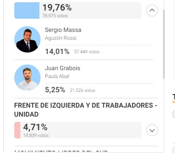Open the Frente de Izquierda y de Trabajadores heading

(x=86, y=110)
